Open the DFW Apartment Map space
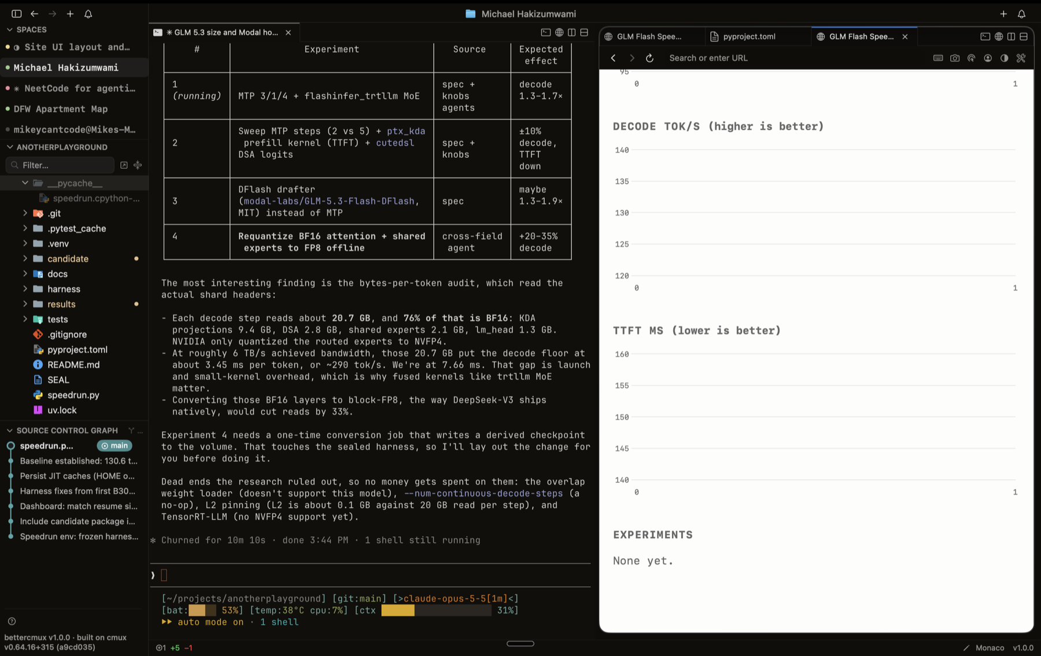This screenshot has height=656, width=1041. tap(74, 109)
